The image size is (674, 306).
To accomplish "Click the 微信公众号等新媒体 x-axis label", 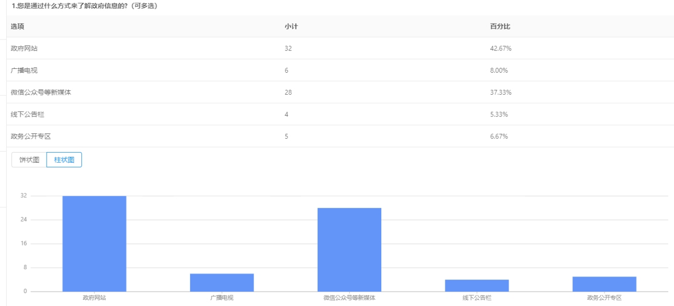I will pos(350,298).
